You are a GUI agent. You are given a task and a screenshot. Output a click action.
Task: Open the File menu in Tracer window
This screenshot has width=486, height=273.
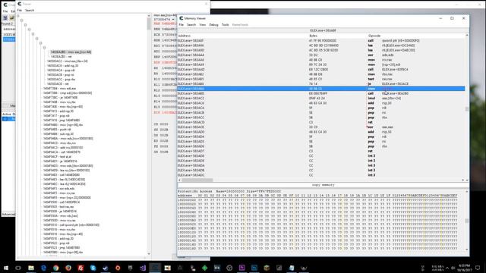tap(20, 10)
